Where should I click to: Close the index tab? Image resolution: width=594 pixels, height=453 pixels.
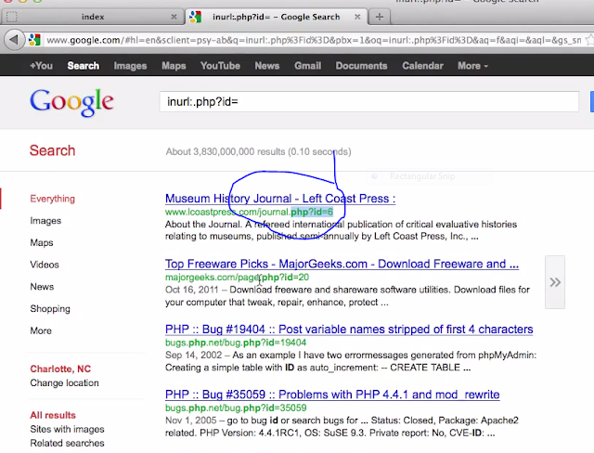(x=174, y=17)
